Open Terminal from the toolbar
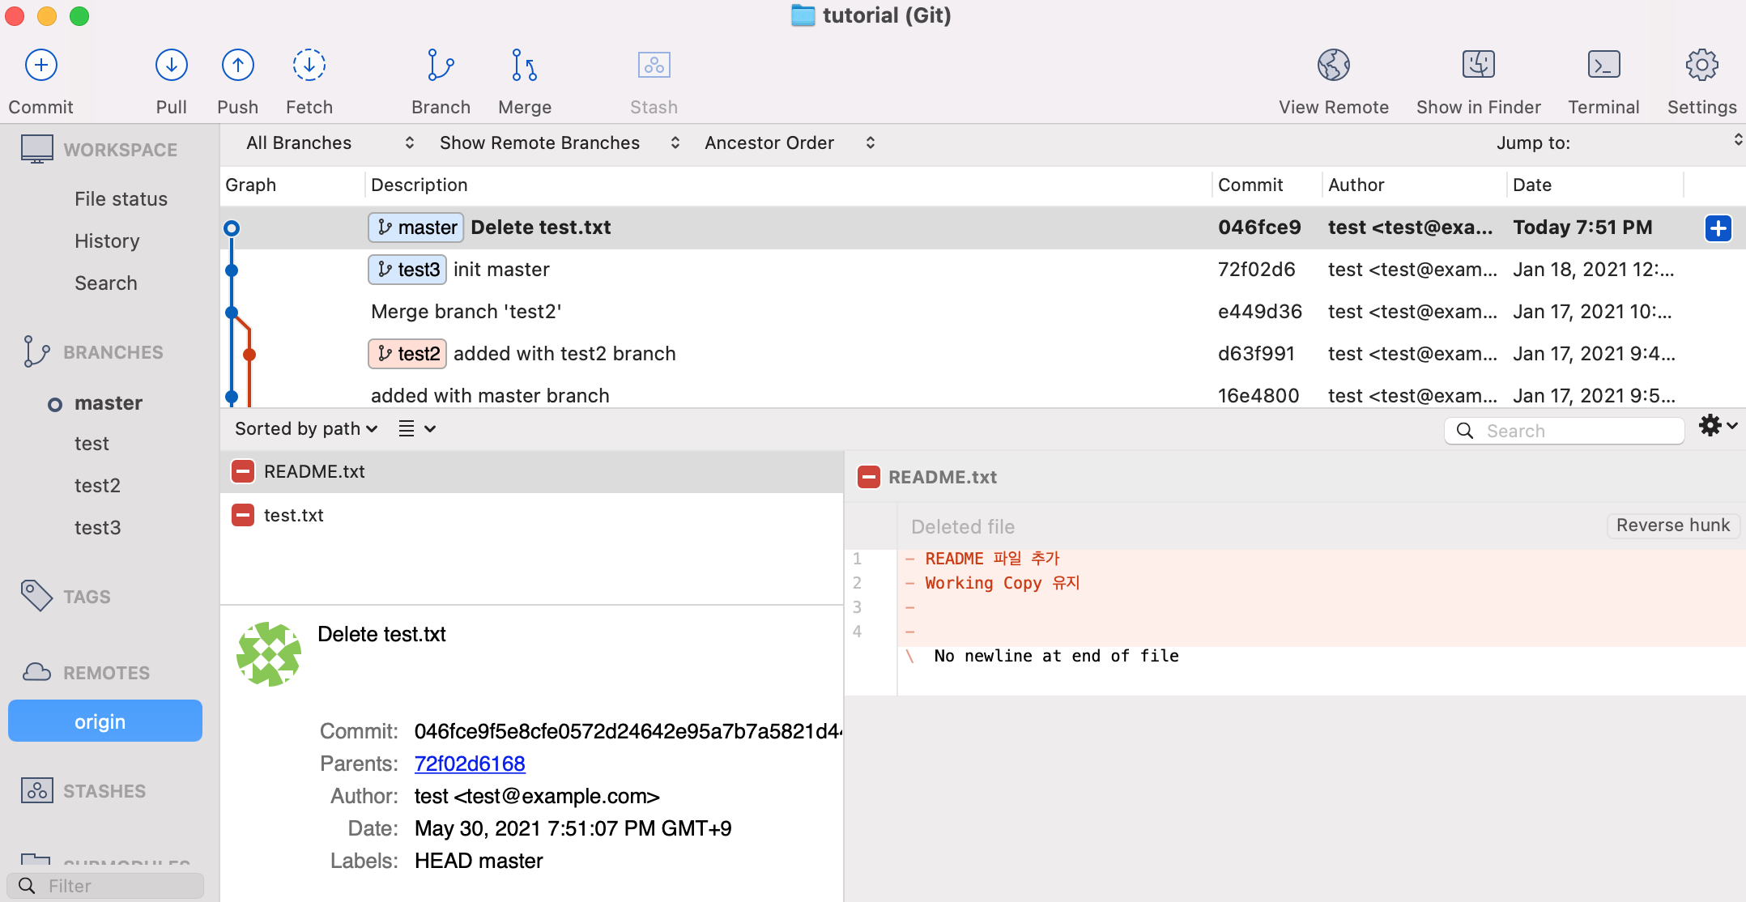 tap(1603, 66)
